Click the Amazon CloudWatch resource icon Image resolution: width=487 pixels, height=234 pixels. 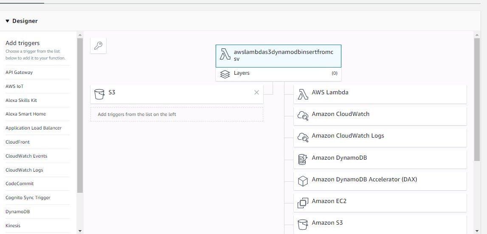tap(303, 116)
